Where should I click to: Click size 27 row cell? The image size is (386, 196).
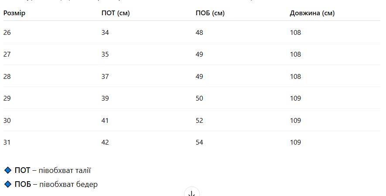pyautogui.click(x=7, y=54)
